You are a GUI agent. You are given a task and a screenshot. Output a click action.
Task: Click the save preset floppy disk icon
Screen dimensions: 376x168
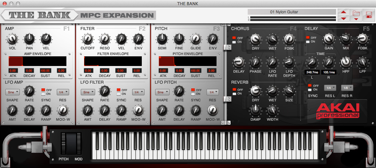click(368, 15)
